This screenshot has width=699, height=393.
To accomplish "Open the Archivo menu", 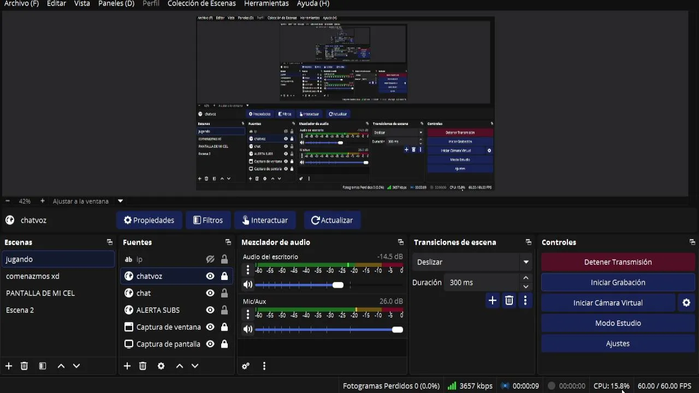I will (21, 4).
